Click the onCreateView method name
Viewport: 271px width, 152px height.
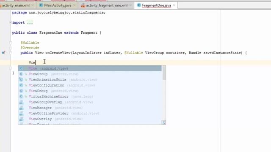coord(58,53)
